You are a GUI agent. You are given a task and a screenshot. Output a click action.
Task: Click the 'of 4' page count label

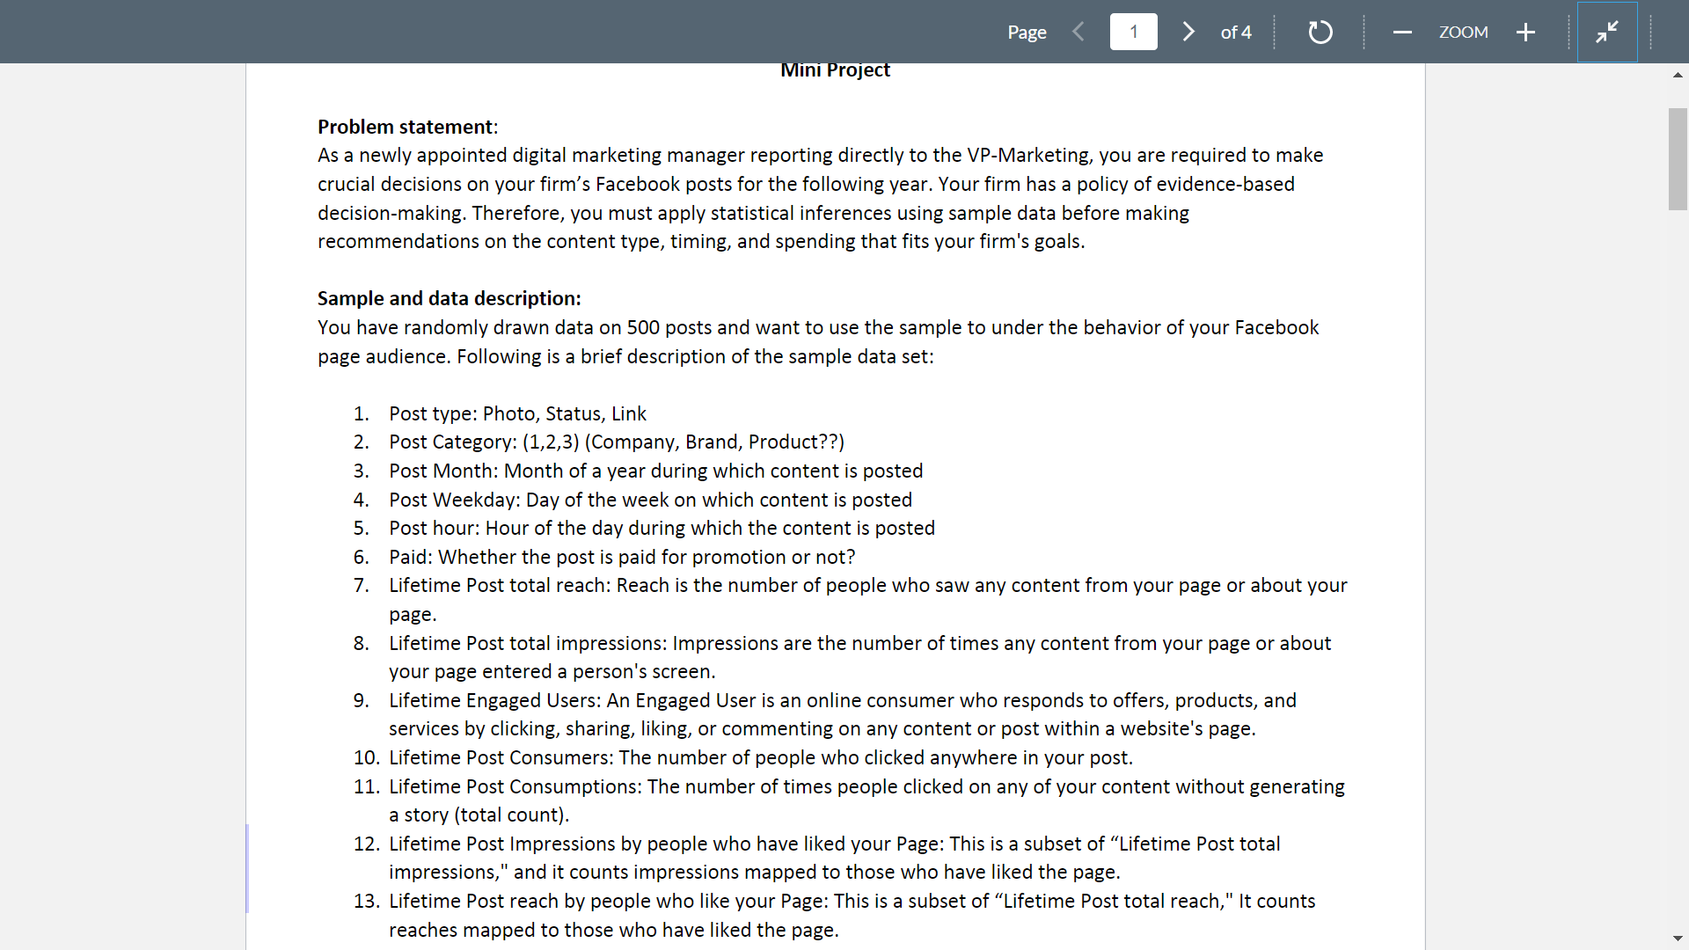pyautogui.click(x=1236, y=32)
